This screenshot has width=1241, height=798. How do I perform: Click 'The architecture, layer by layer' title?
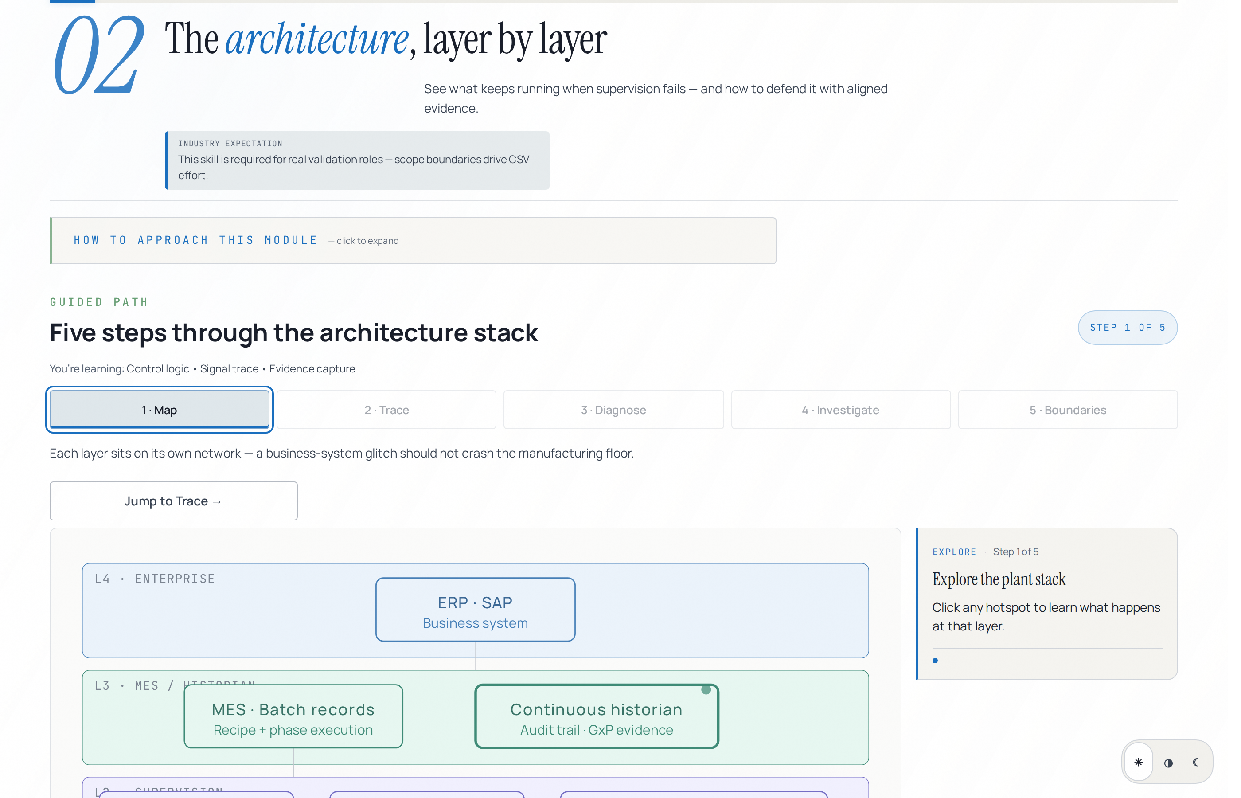[386, 39]
